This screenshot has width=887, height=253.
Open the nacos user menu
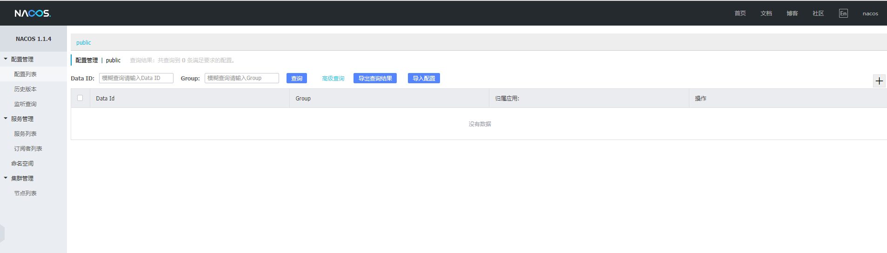870,13
